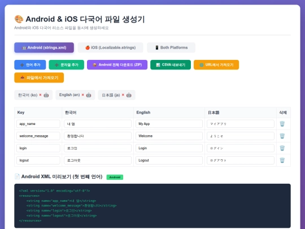Viewport: 305px width, 229px height.
Task: Remove the logout row using trash icon
Action: [x=282, y=160]
